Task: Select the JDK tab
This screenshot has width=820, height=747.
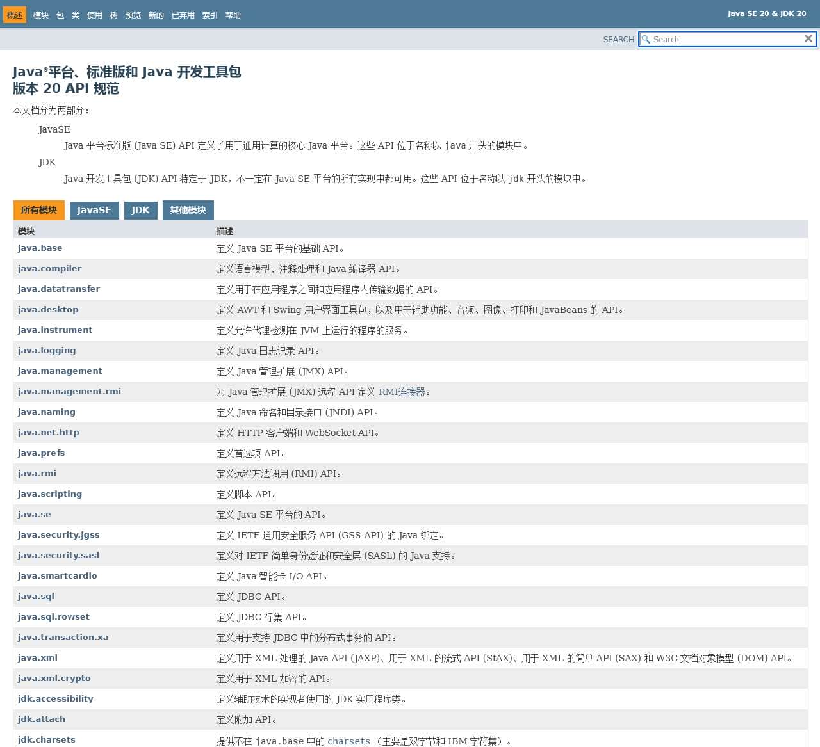Action: pos(141,210)
